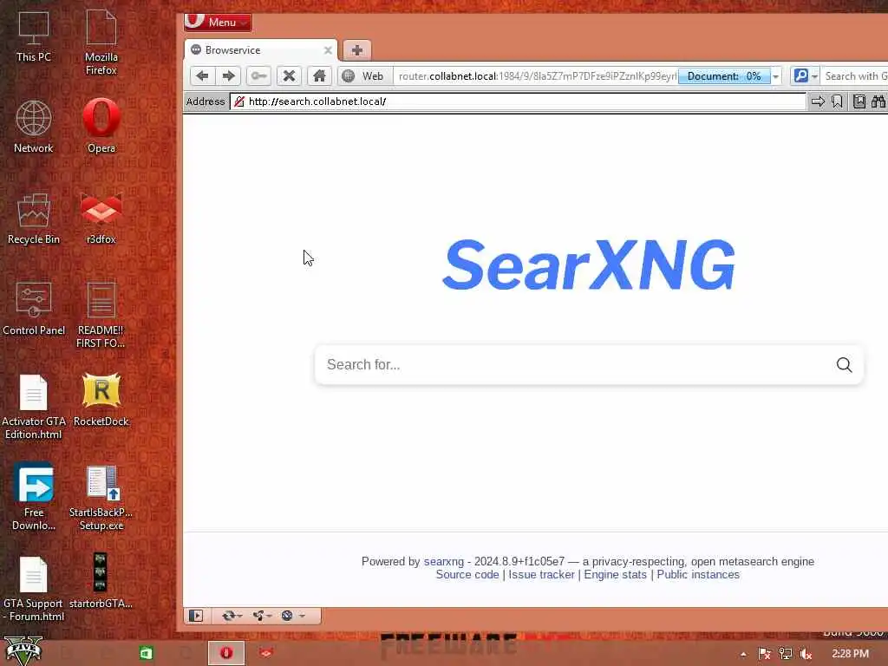The height and width of the screenshot is (666, 888).
Task: Click the Opera taskbar button
Action: click(x=226, y=653)
